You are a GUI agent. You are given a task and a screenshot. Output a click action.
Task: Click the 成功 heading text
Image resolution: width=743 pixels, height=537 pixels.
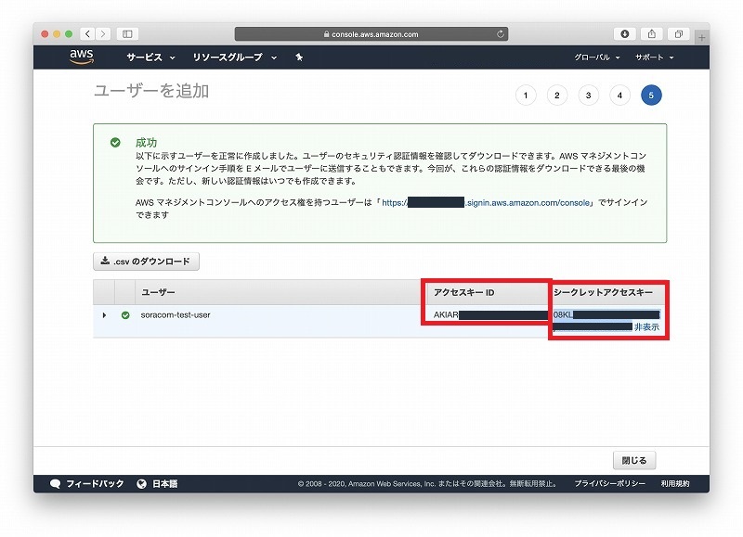146,143
